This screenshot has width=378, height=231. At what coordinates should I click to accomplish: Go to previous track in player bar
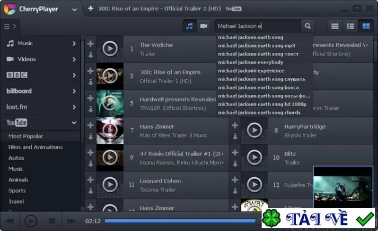tap(9, 221)
